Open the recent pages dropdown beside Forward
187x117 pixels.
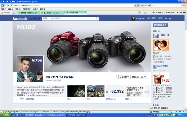pos(9,6)
